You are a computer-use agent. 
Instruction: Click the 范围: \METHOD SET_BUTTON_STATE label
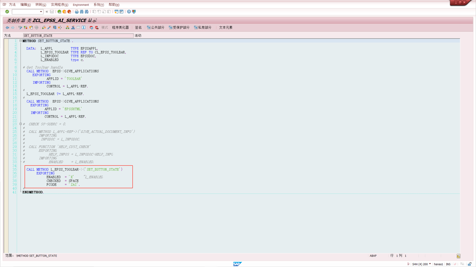31,256
